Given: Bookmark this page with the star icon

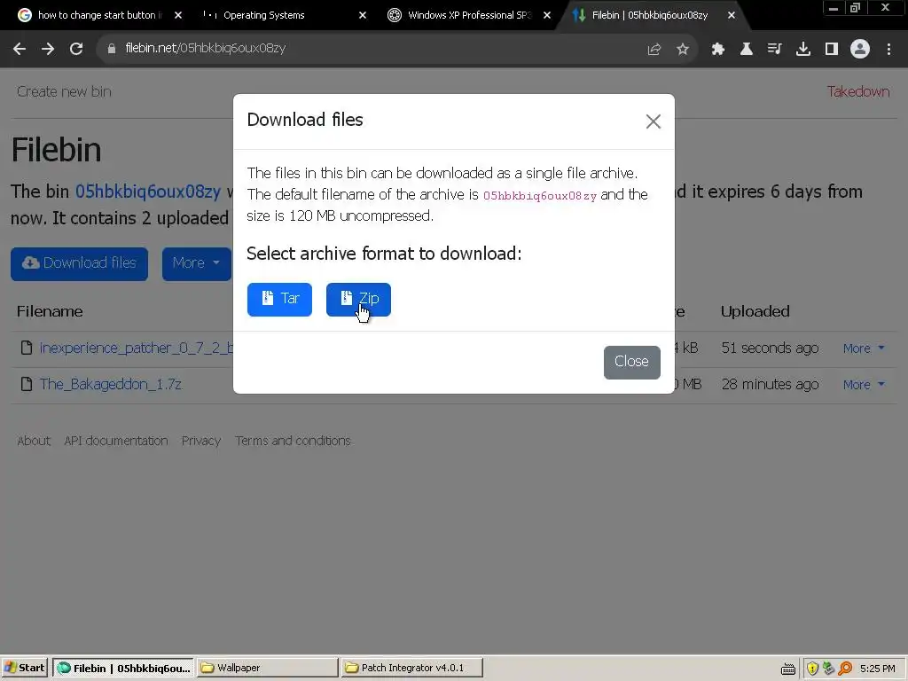Looking at the screenshot, I should click(683, 50).
